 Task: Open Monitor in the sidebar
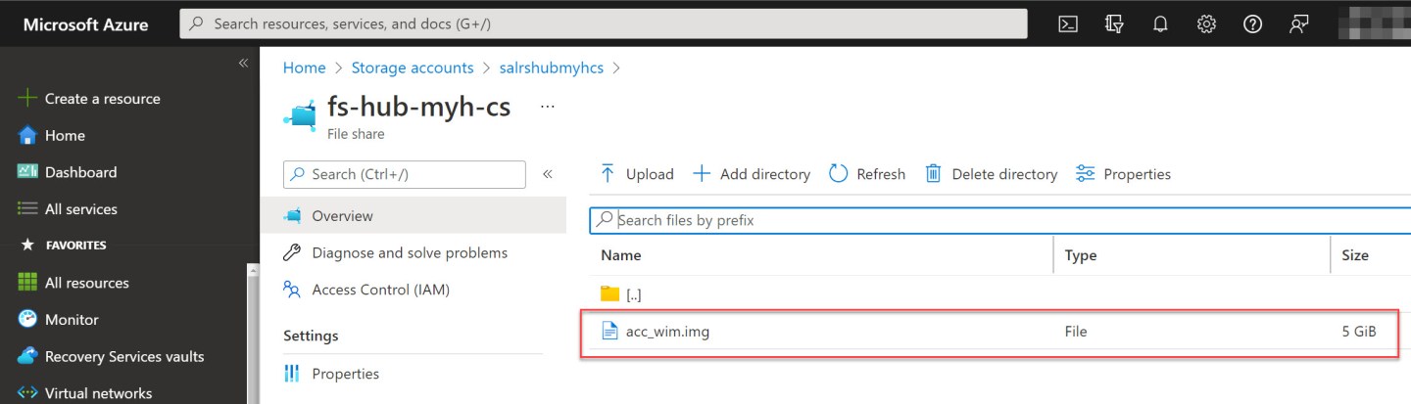[59, 320]
